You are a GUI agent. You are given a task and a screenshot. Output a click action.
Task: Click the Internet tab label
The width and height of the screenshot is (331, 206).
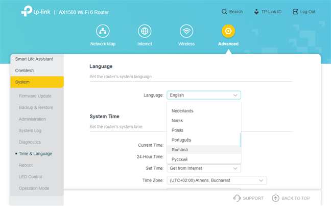[x=145, y=44]
